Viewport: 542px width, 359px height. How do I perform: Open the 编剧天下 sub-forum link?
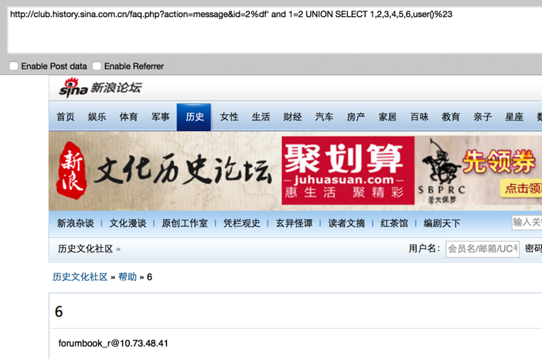[x=441, y=223]
